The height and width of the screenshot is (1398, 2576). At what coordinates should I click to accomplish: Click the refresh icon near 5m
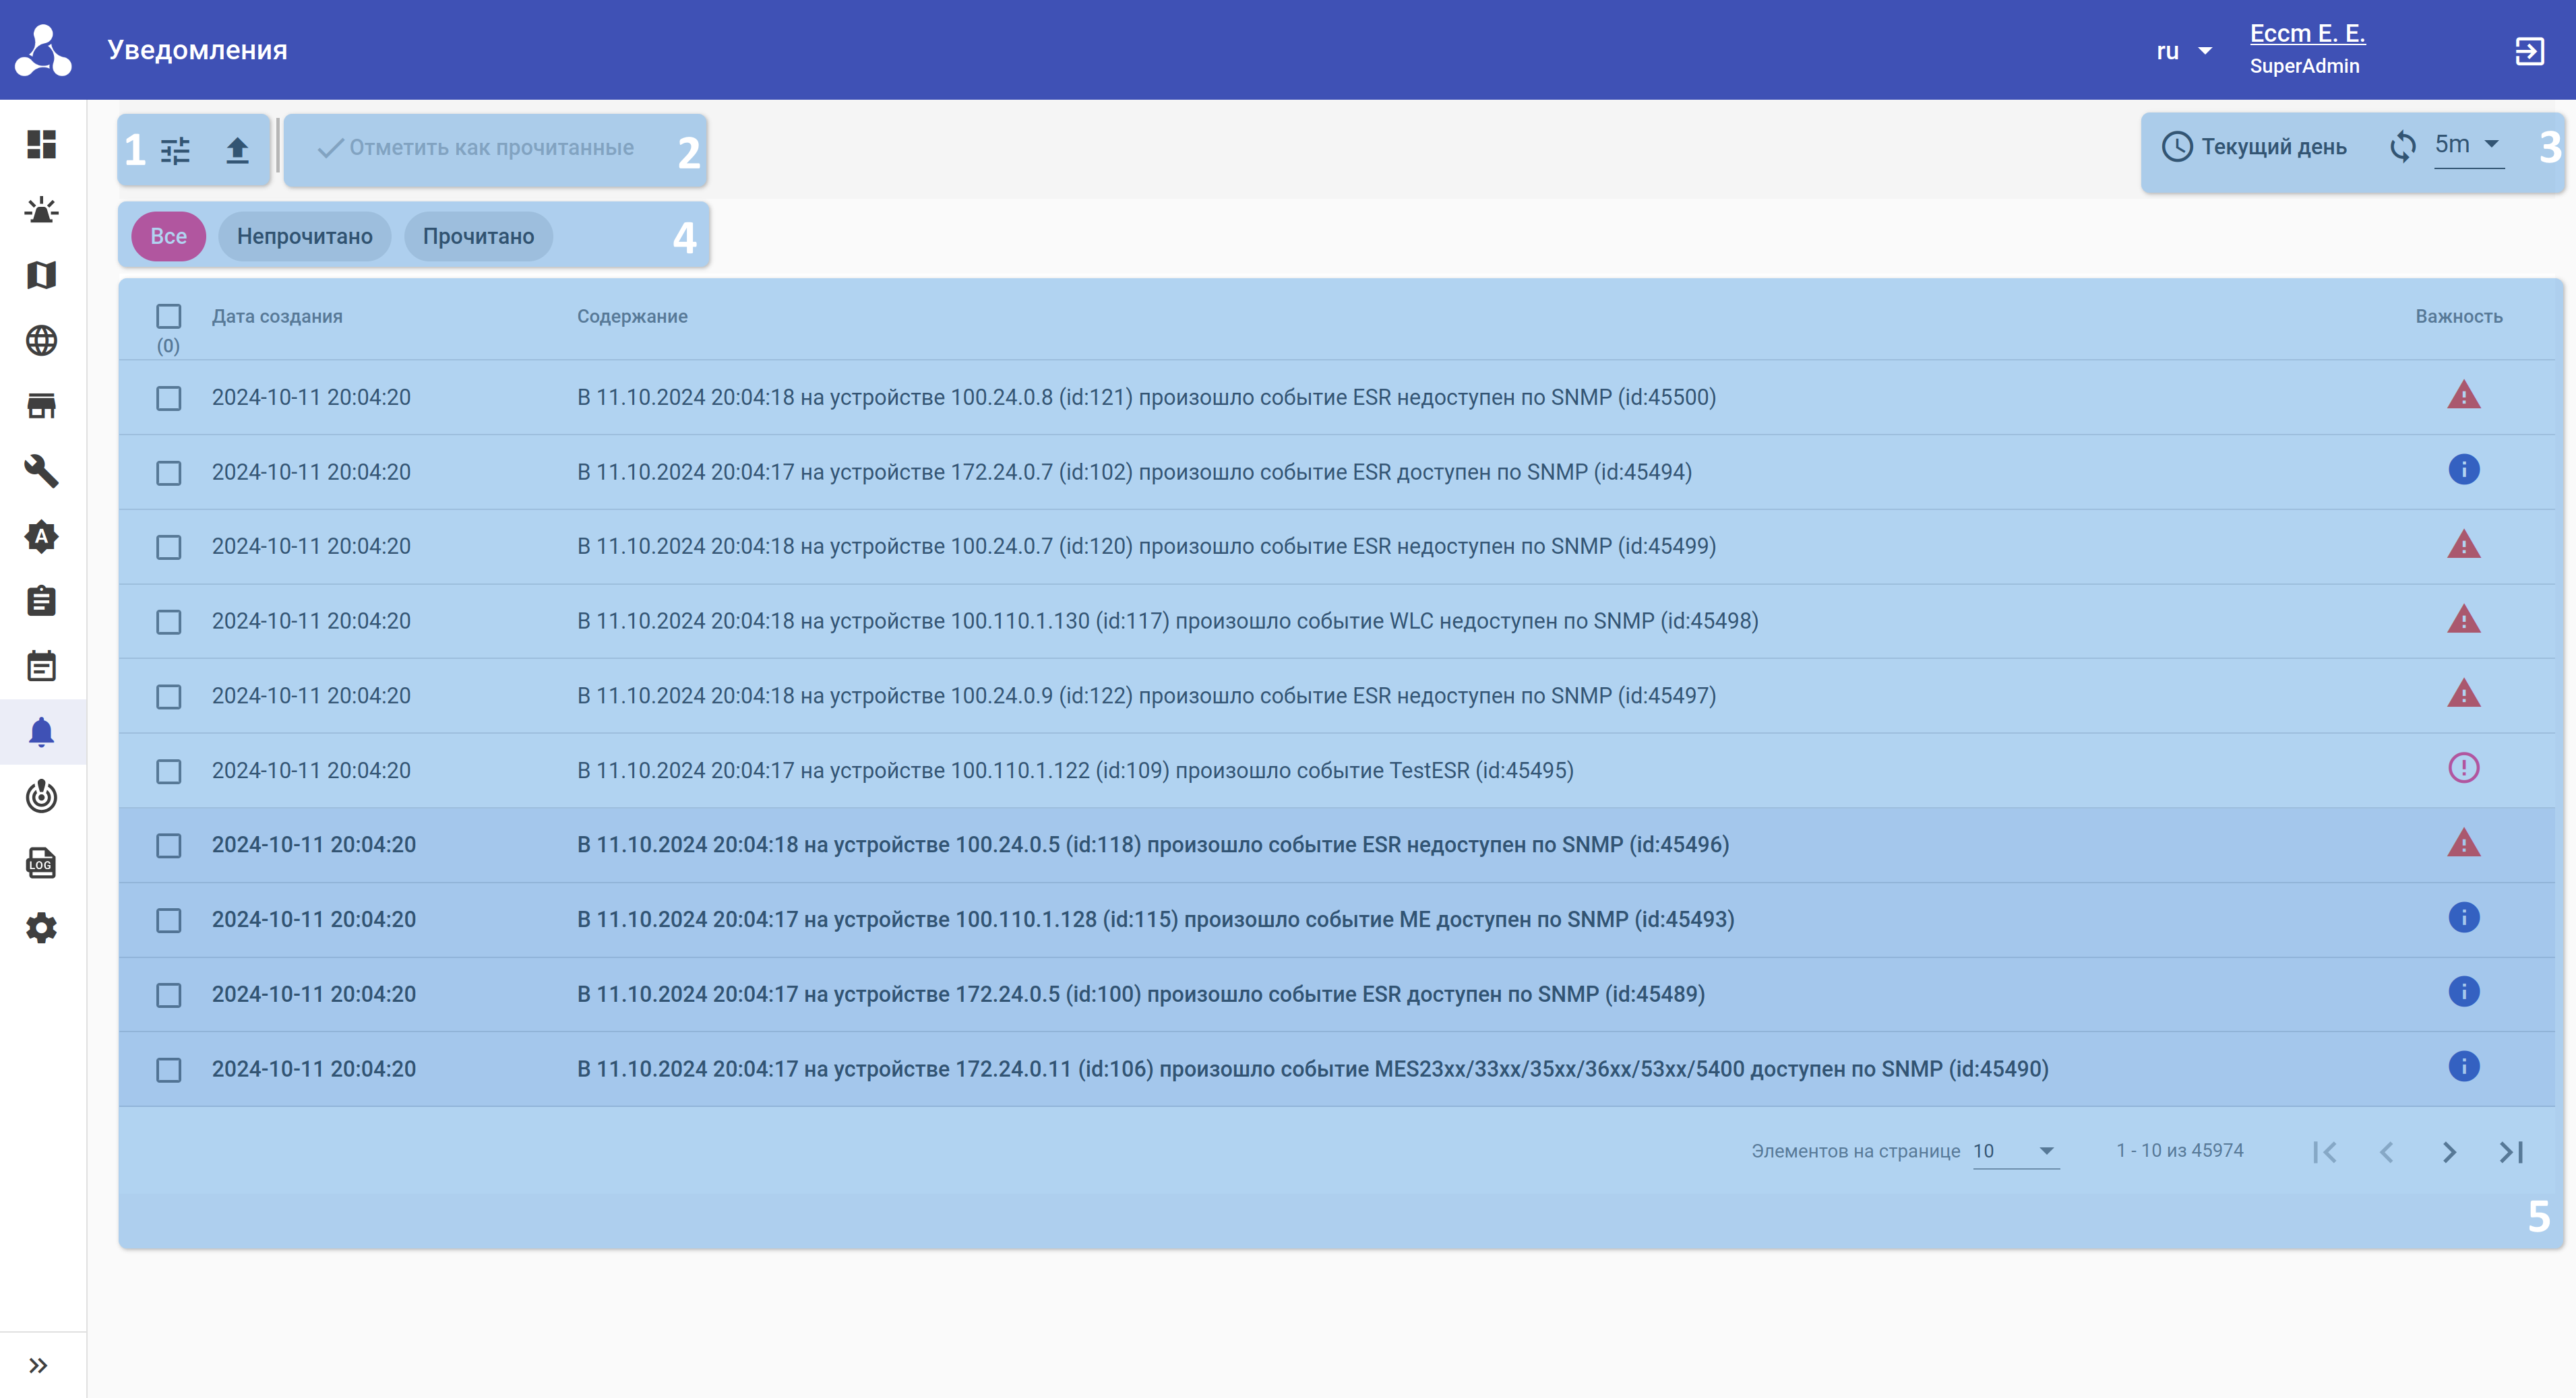tap(2402, 147)
